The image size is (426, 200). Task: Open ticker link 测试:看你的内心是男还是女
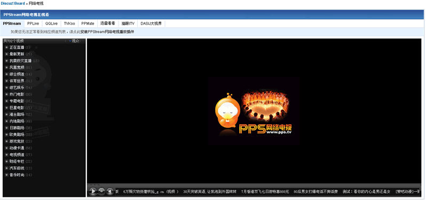point(366,191)
